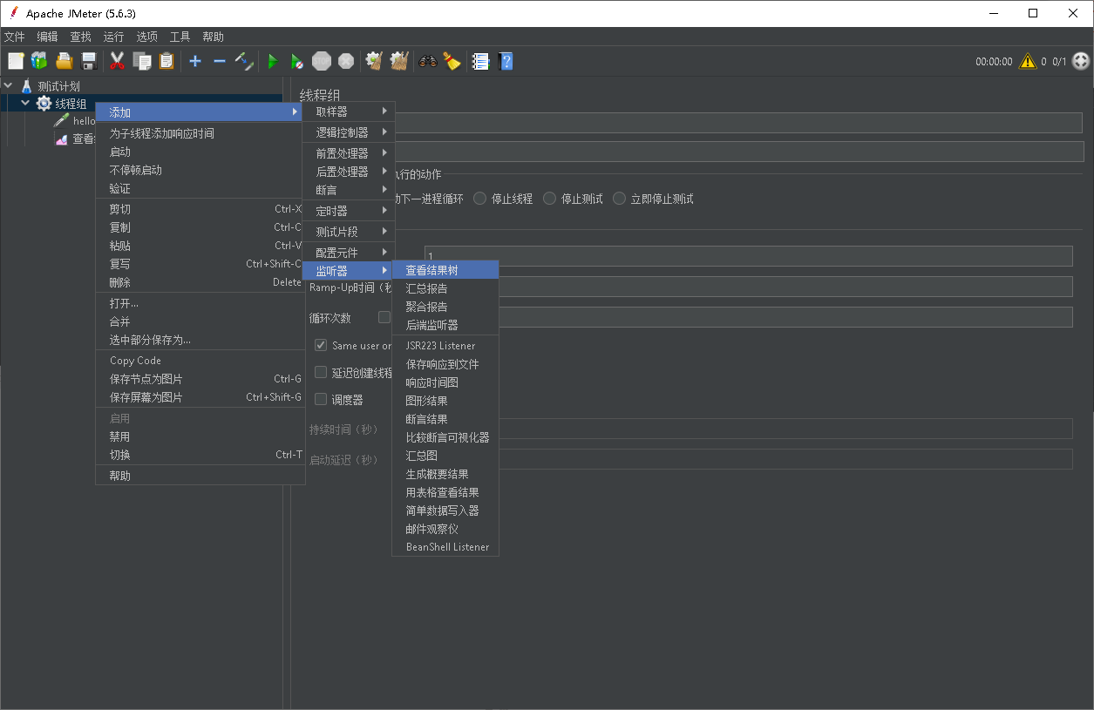Click the Open file folder icon
Screen dimensions: 1094x710
(x=64, y=61)
